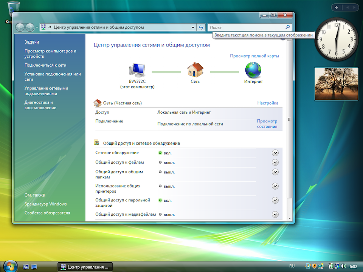This screenshot has height=272, width=363.
Task: Click the window vertical scrollbar
Action: [289, 119]
